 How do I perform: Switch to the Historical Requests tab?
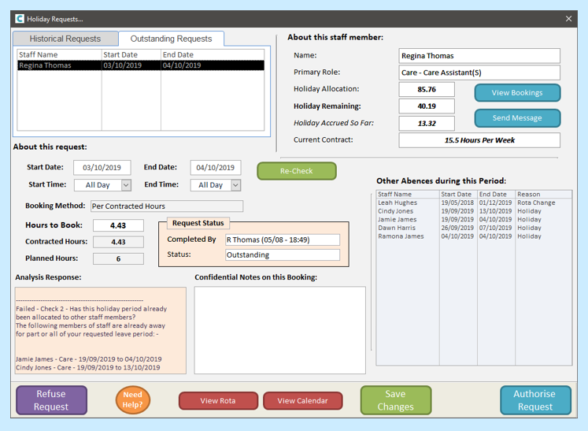[65, 39]
